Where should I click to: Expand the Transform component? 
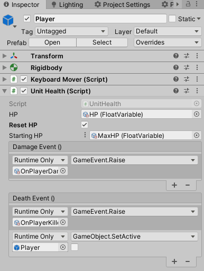[4, 56]
